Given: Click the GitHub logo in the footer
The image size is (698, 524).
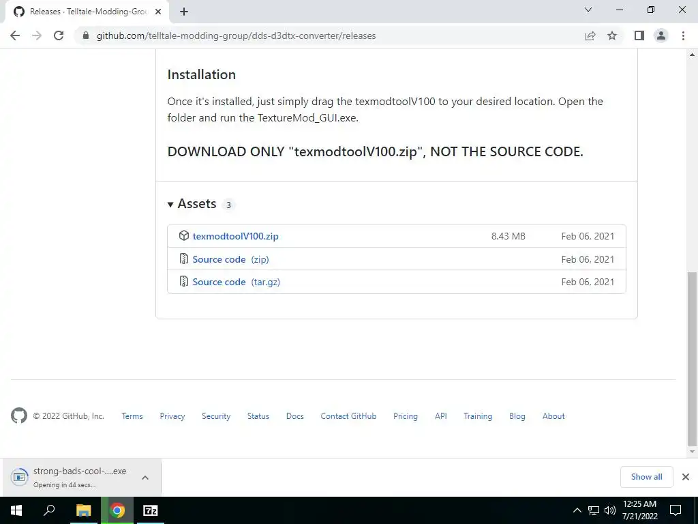Looking at the screenshot, I should (19, 416).
